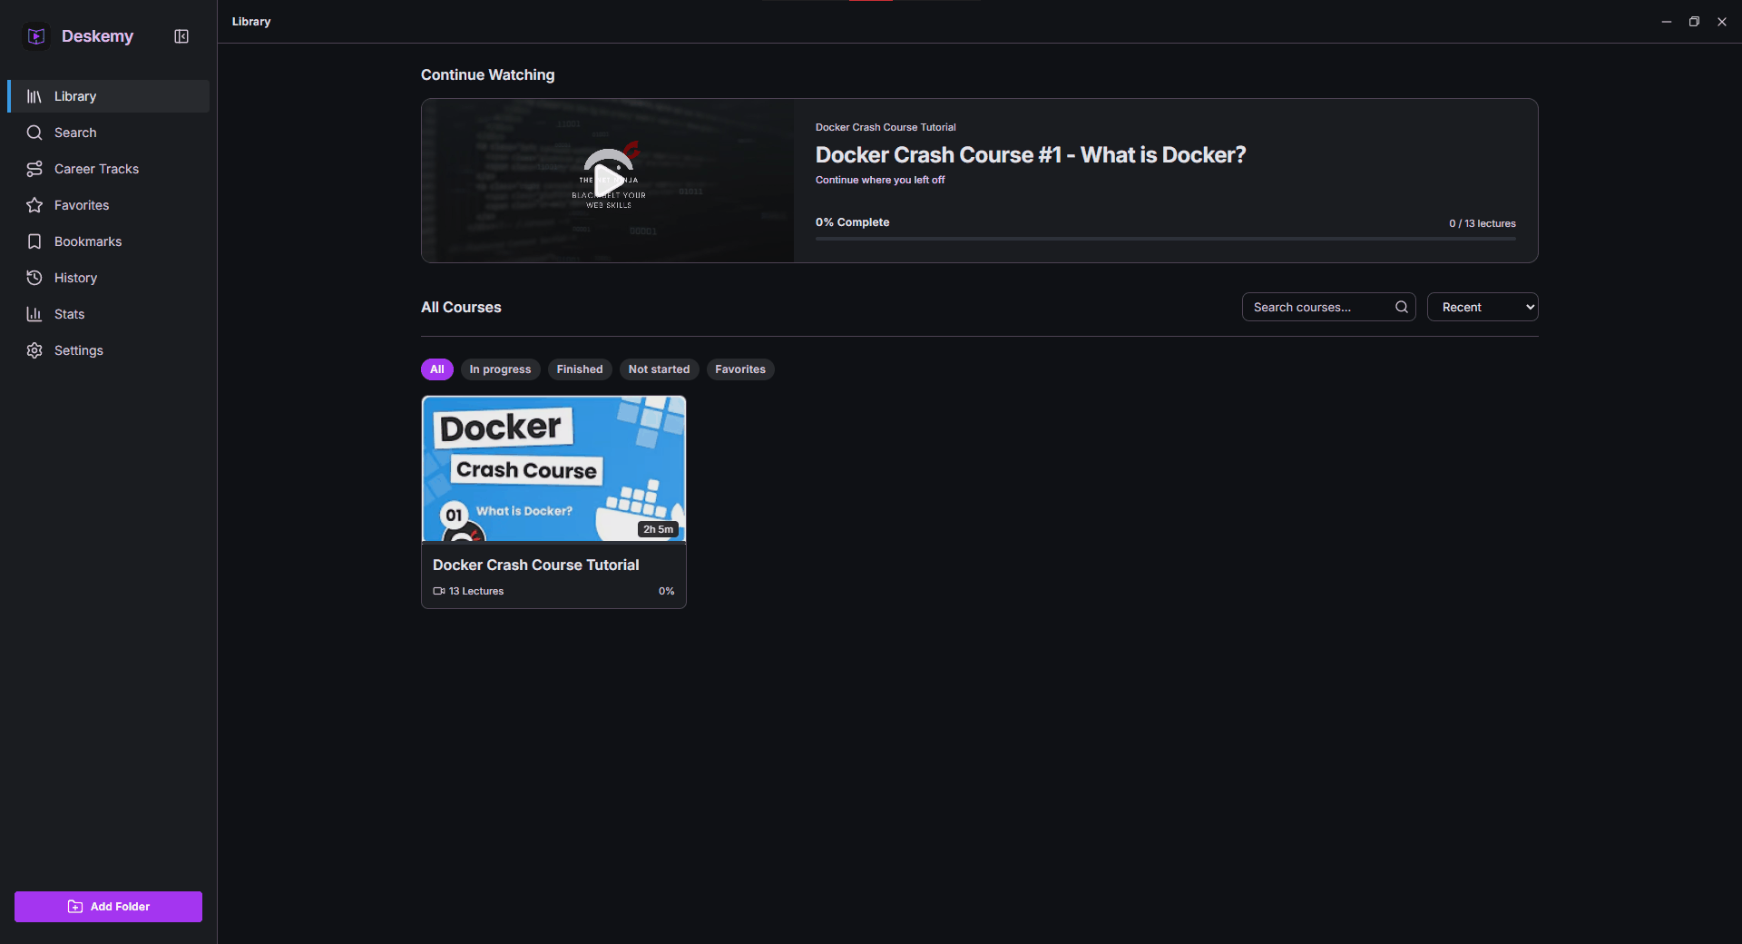This screenshot has width=1742, height=944.
Task: Play the Continue Watching video
Action: point(608,180)
